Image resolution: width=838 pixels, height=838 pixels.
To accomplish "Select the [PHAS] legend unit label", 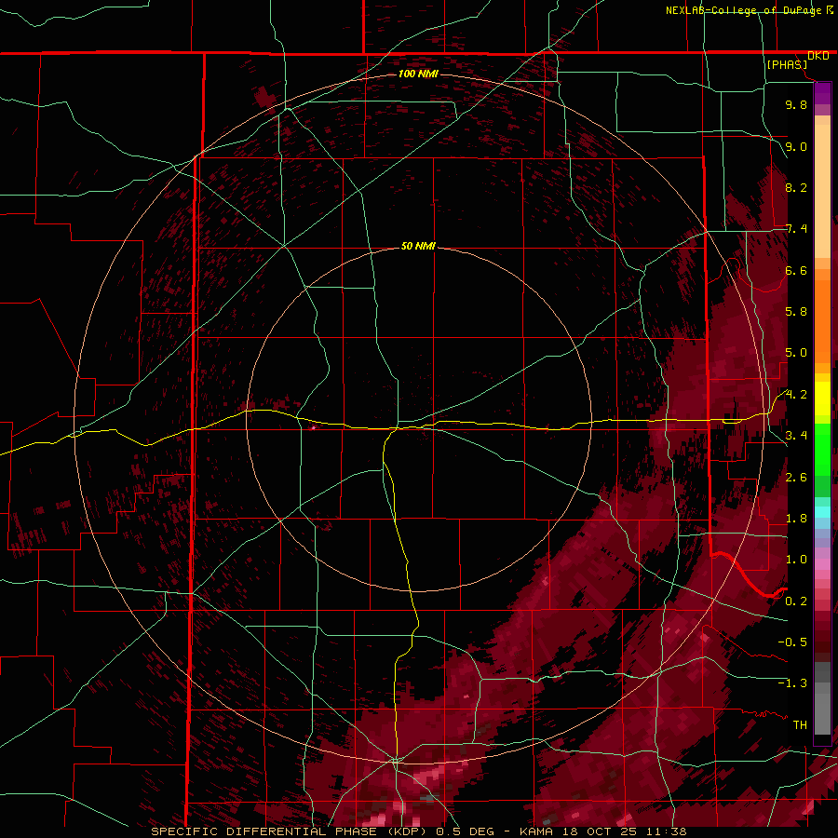I will pyautogui.click(x=787, y=65).
